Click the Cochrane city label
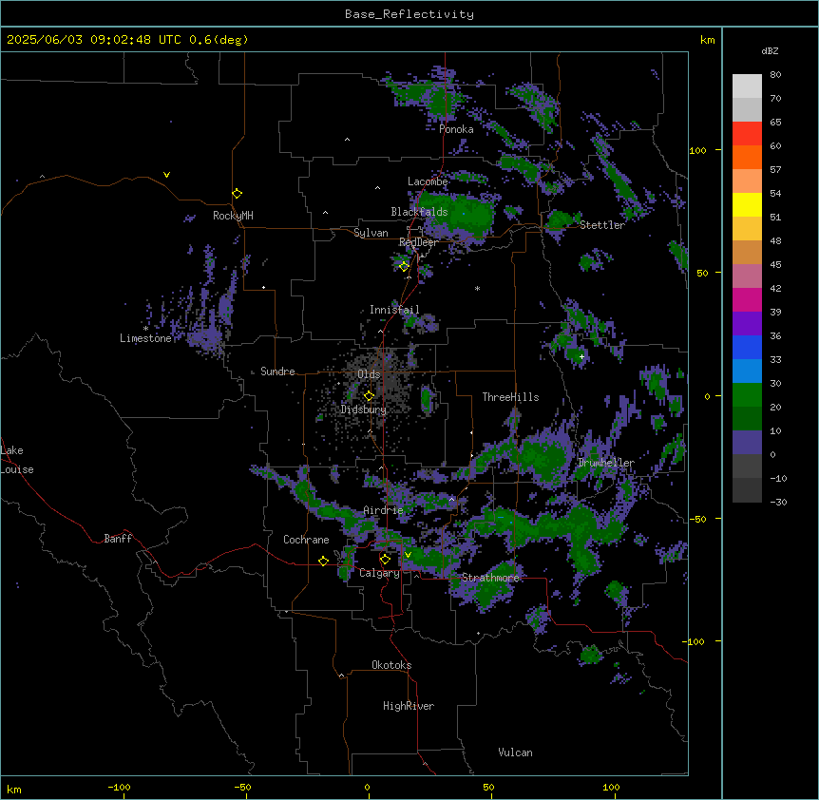The width and height of the screenshot is (819, 800). tap(306, 540)
